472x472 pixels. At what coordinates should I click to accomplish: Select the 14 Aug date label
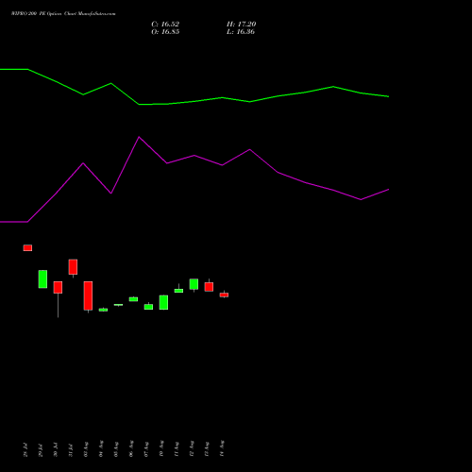222,448
